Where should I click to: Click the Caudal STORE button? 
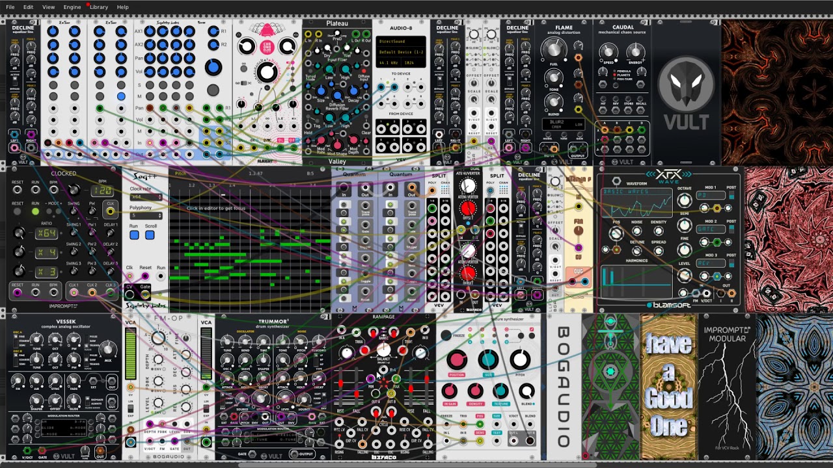point(629,97)
